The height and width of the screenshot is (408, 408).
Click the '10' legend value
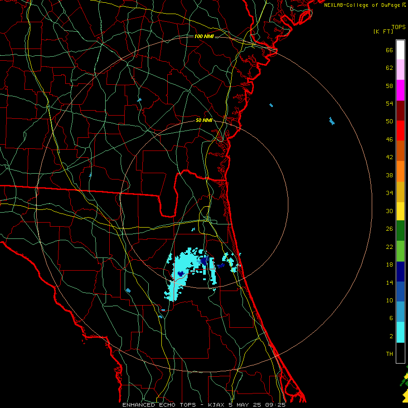389,300
